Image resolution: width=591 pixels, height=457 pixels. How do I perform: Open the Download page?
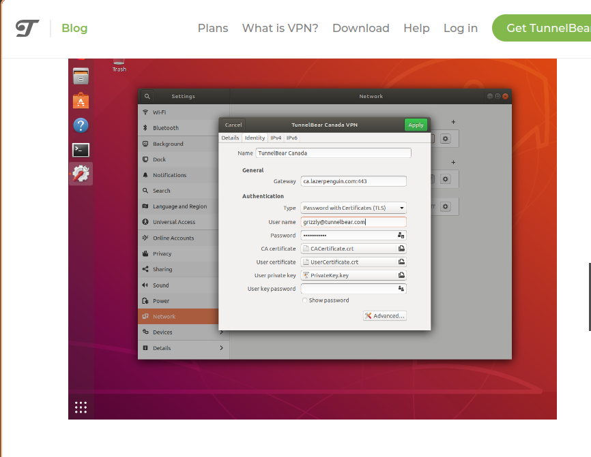(x=361, y=28)
